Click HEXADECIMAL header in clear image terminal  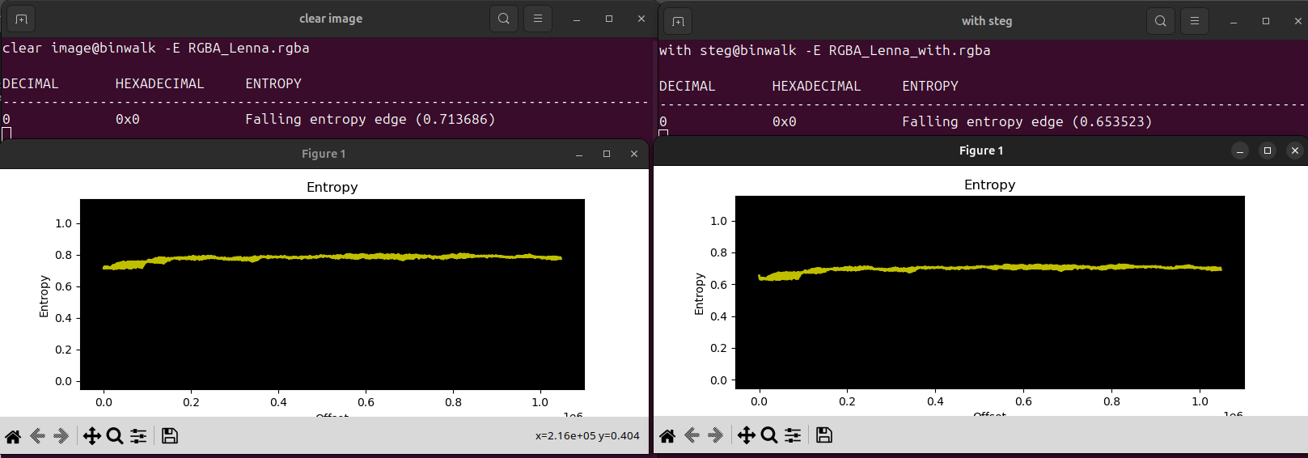click(160, 84)
